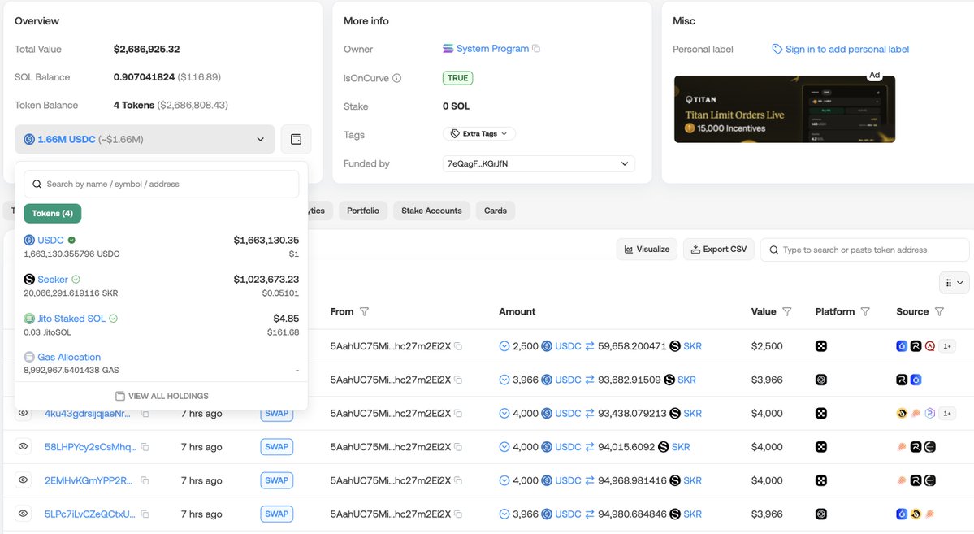This screenshot has width=974, height=534.
Task: Click the isOnCurve info icon
Action: pos(397,78)
